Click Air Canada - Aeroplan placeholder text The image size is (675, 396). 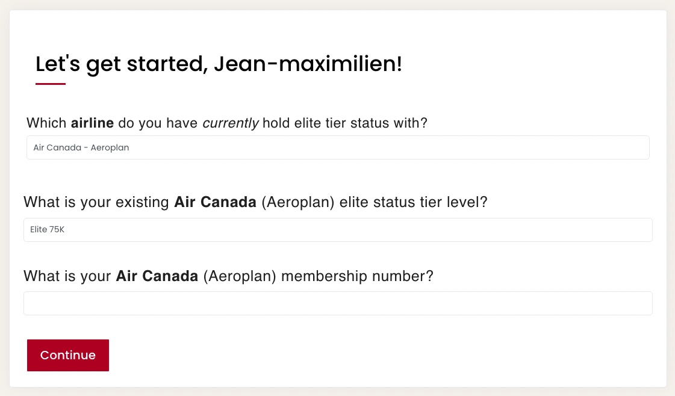pyautogui.click(x=81, y=147)
